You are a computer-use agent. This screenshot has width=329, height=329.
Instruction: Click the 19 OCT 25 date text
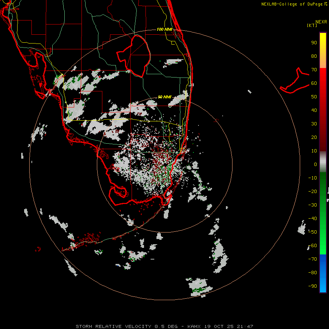(219, 326)
